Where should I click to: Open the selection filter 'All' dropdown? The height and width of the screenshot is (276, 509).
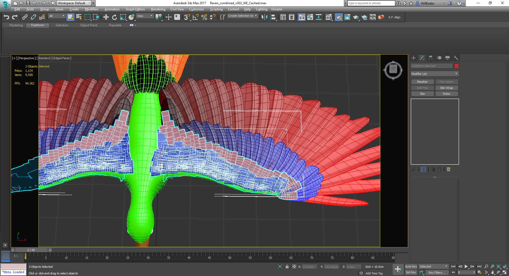coord(57,16)
